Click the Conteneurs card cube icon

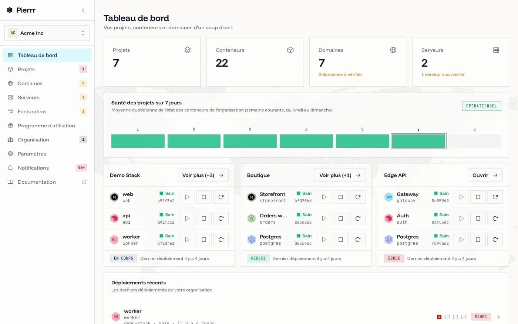290,50
